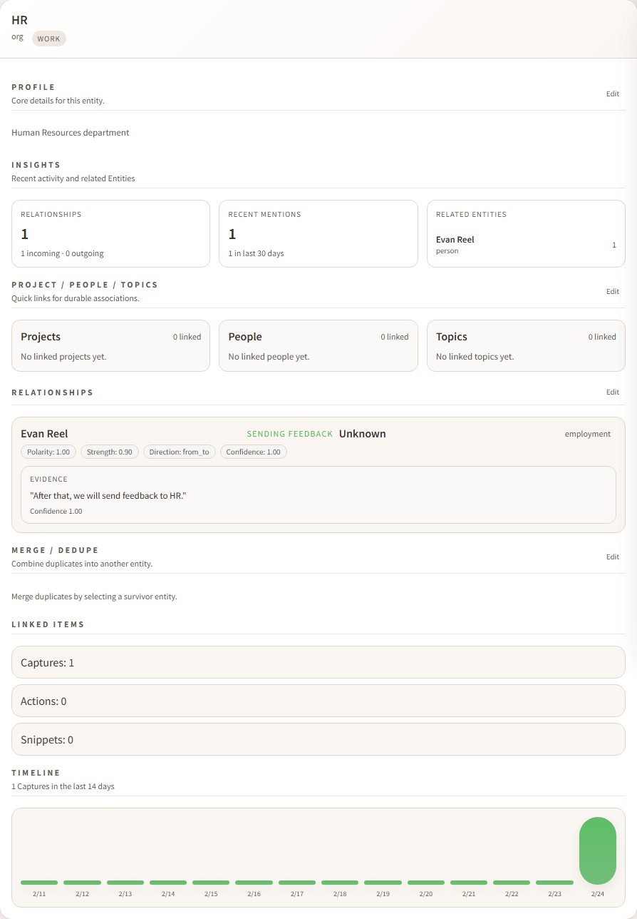Open Edit for Project / People / Topics
637x919 pixels.
pos(612,291)
